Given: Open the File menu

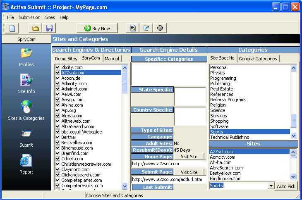Looking at the screenshot, I should [x=10, y=17].
